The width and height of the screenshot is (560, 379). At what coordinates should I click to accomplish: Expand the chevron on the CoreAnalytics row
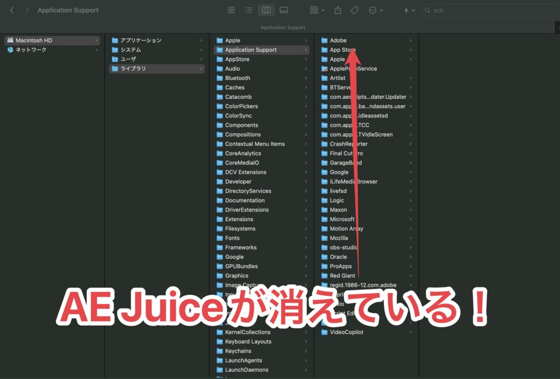(306, 153)
